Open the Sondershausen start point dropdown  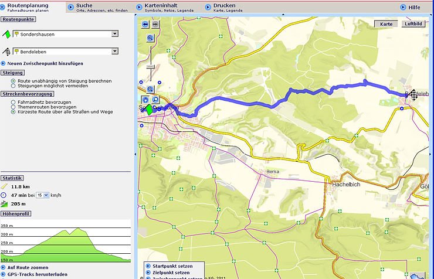(115, 34)
